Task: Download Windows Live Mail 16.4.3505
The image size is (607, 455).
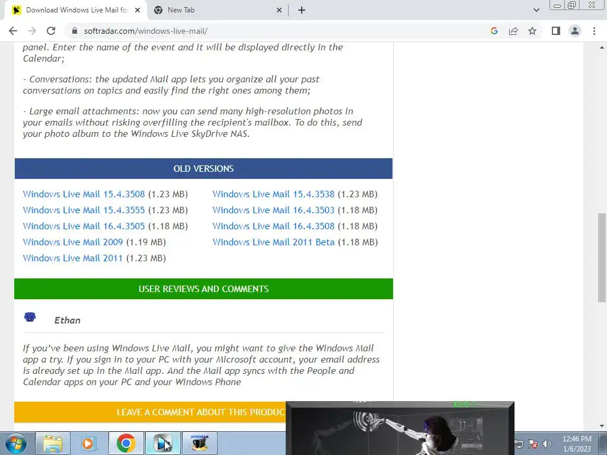Action: 84,226
